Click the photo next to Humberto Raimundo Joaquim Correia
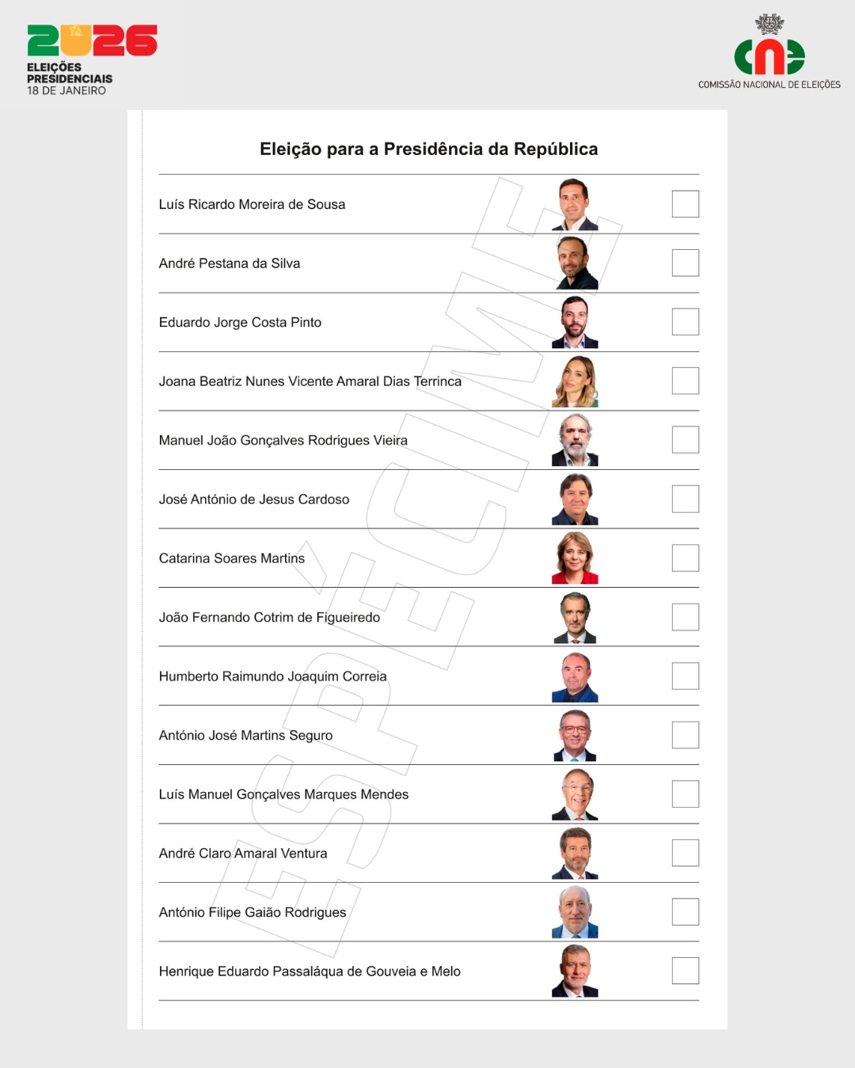855x1068 pixels. (x=576, y=676)
